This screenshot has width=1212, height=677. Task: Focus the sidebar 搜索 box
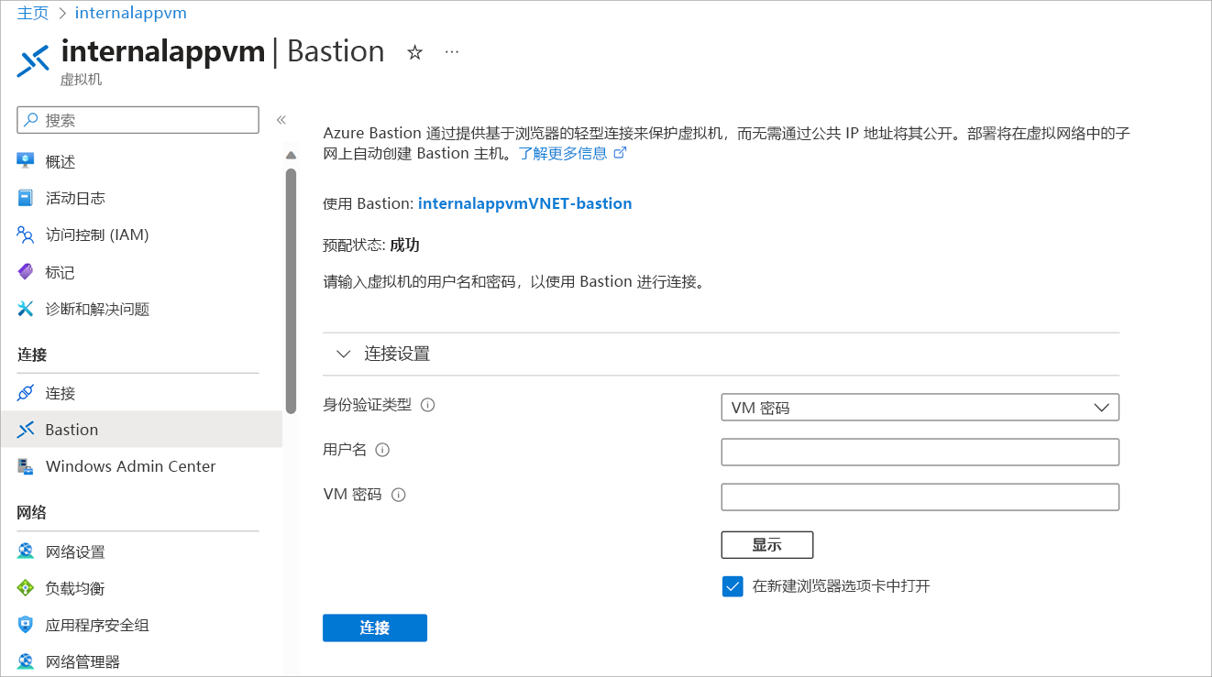(138, 120)
